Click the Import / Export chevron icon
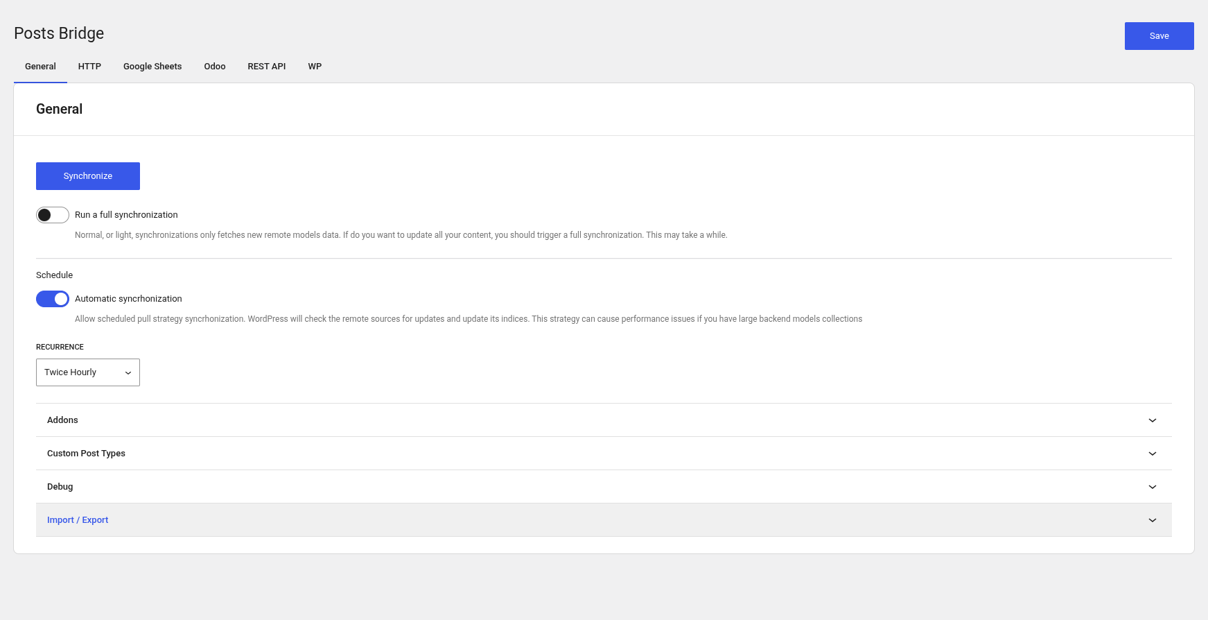1208x620 pixels. click(1152, 520)
